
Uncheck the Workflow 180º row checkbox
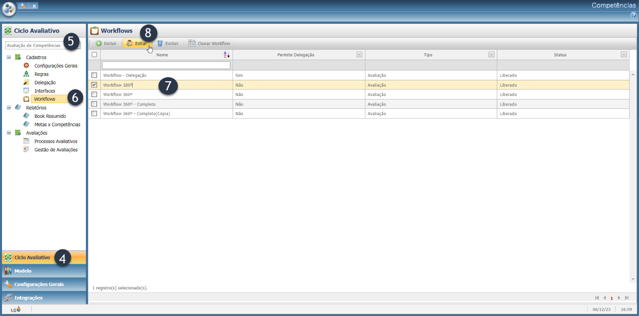(94, 85)
